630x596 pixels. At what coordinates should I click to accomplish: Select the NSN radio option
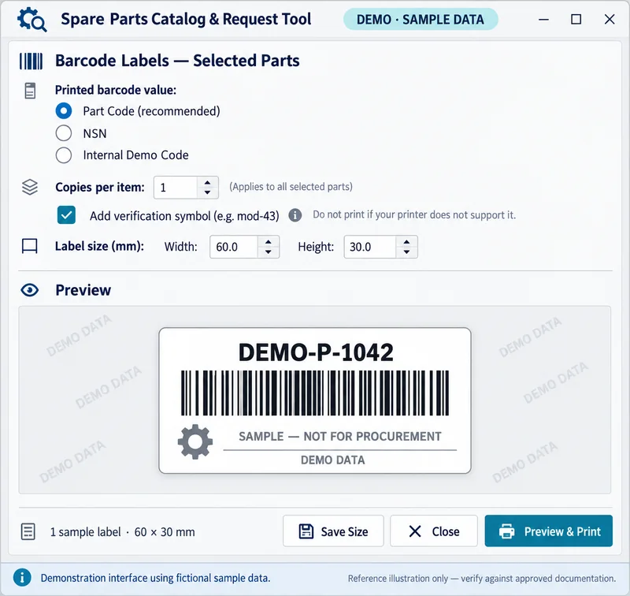pos(64,133)
